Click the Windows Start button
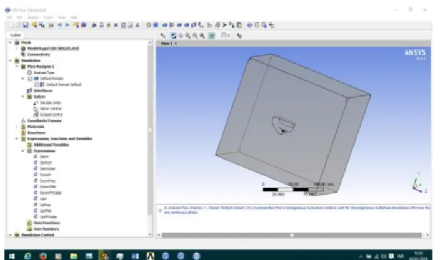Image resolution: width=440 pixels, height=260 pixels. pyautogui.click(x=12, y=256)
